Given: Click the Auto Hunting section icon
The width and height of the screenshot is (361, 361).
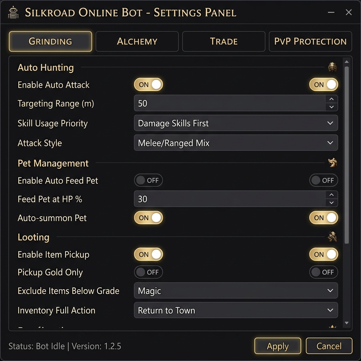Looking at the screenshot, I should coord(332,67).
